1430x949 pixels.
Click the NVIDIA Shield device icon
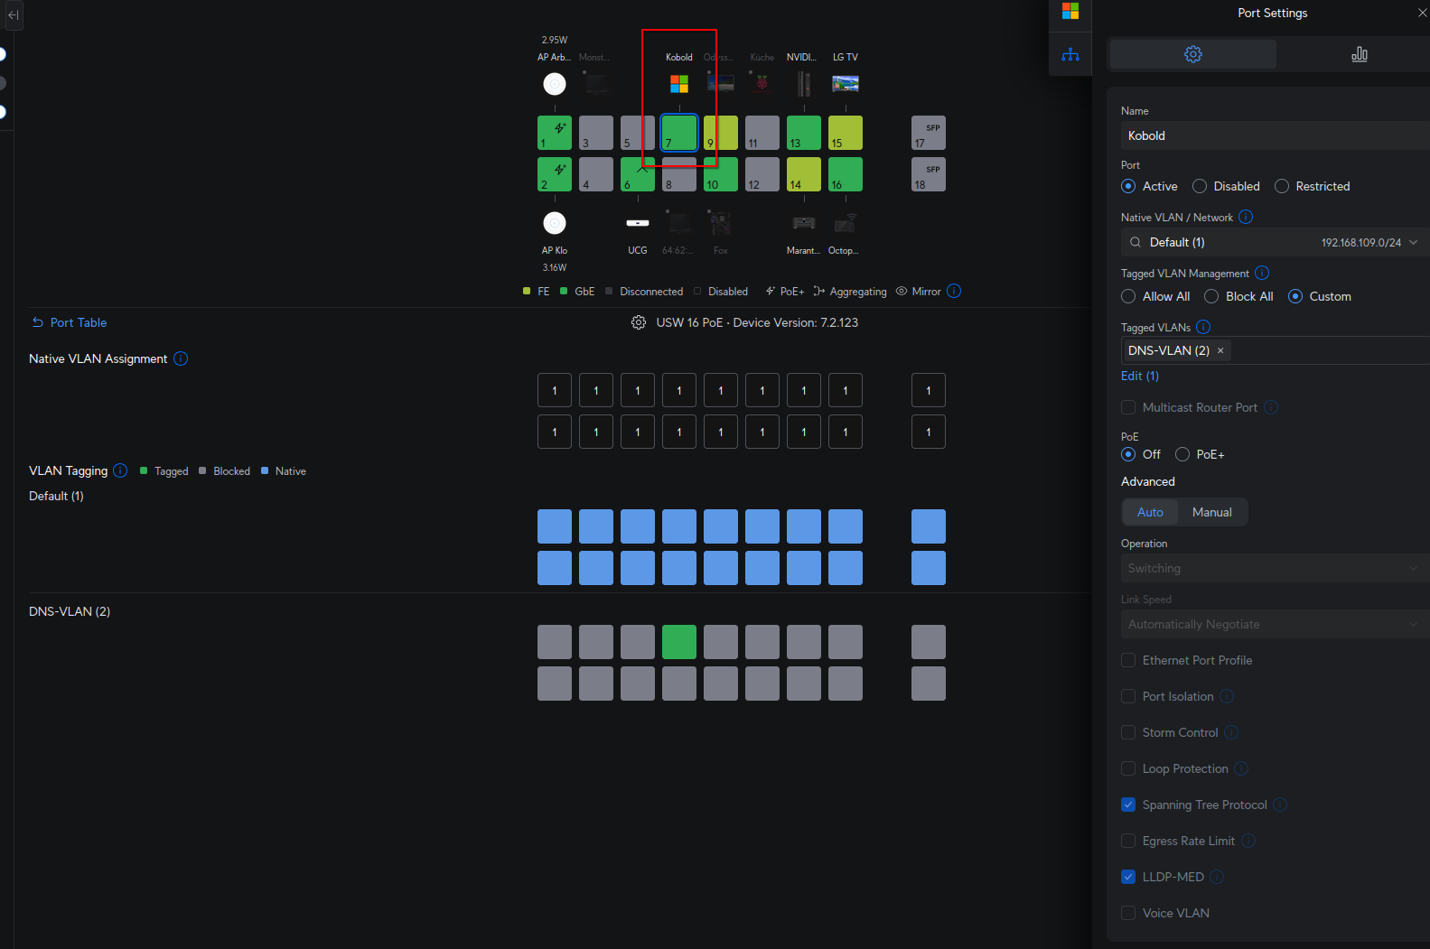pyautogui.click(x=804, y=84)
